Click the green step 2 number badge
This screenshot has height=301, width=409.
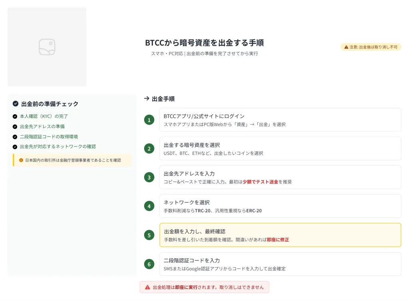point(149,149)
